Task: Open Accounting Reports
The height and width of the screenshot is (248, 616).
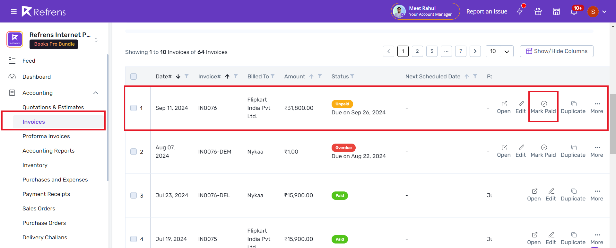Action: 48,151
